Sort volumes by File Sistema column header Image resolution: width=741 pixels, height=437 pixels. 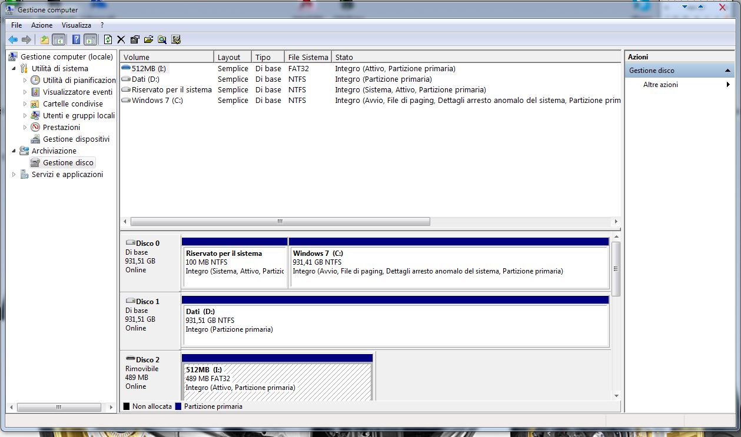tap(308, 57)
